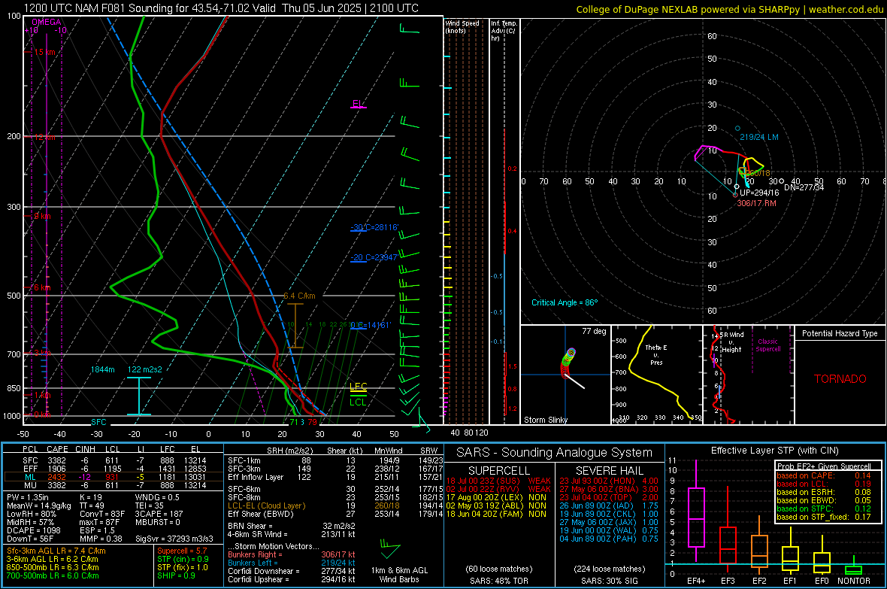Click the 1km & 6km wind barbs graphic

(390, 548)
